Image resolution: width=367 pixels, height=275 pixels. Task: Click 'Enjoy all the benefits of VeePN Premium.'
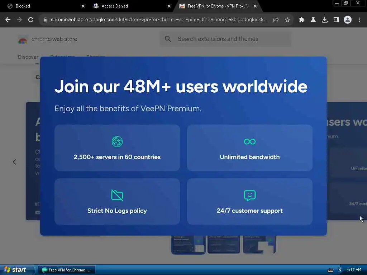(128, 109)
